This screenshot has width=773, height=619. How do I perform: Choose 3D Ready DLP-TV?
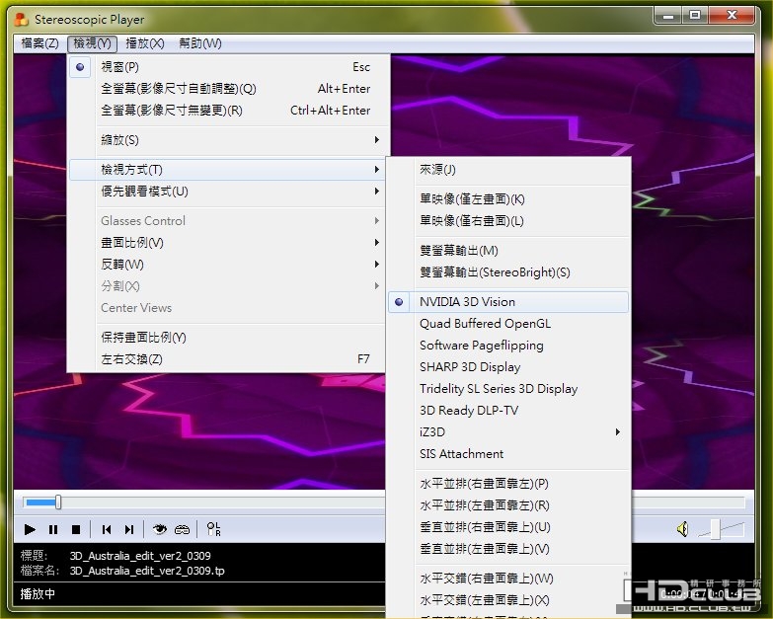pos(508,410)
